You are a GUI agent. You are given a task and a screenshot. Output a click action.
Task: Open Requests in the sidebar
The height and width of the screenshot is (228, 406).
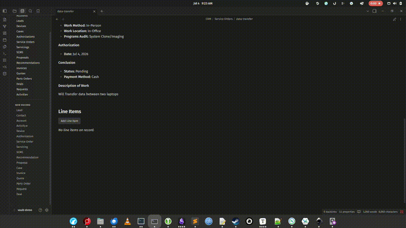(22, 89)
